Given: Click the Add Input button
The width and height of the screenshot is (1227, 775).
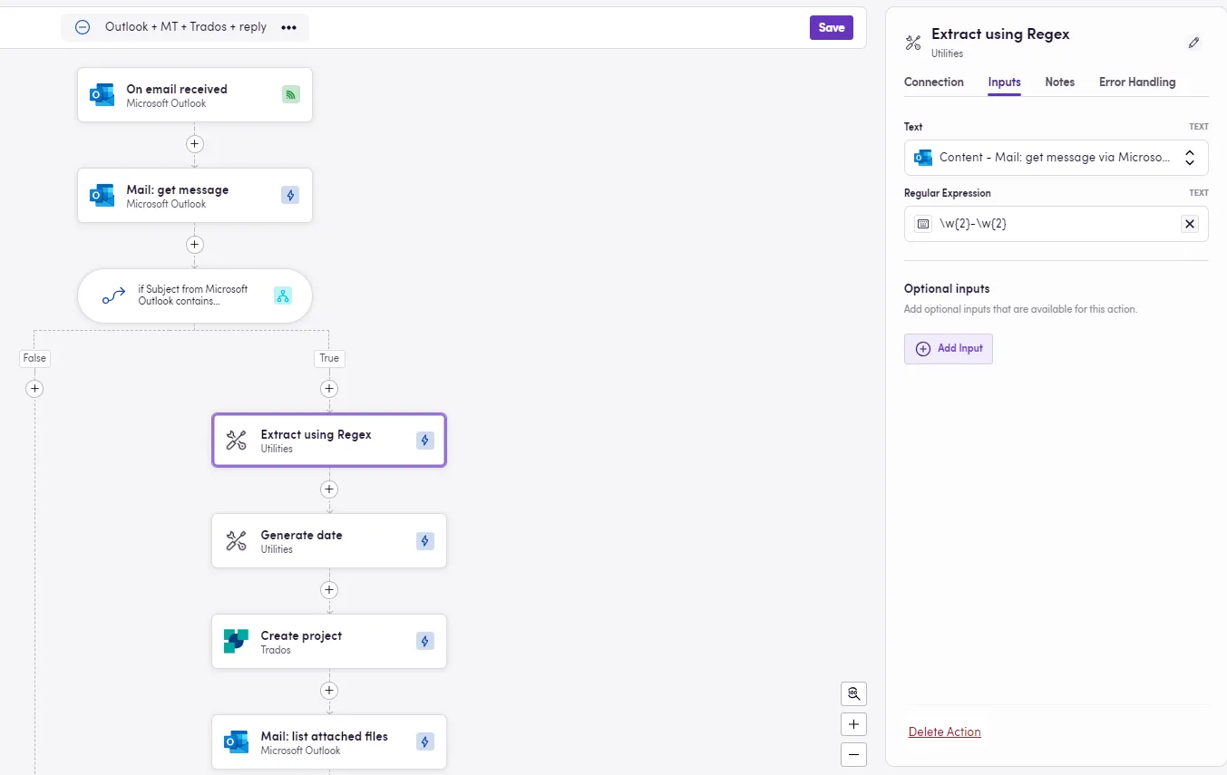Looking at the screenshot, I should (x=948, y=349).
